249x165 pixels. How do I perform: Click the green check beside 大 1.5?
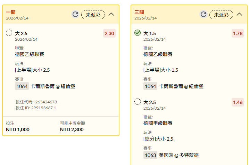138,33
